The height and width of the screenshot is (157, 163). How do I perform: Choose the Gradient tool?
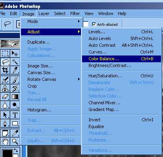pos(15,97)
